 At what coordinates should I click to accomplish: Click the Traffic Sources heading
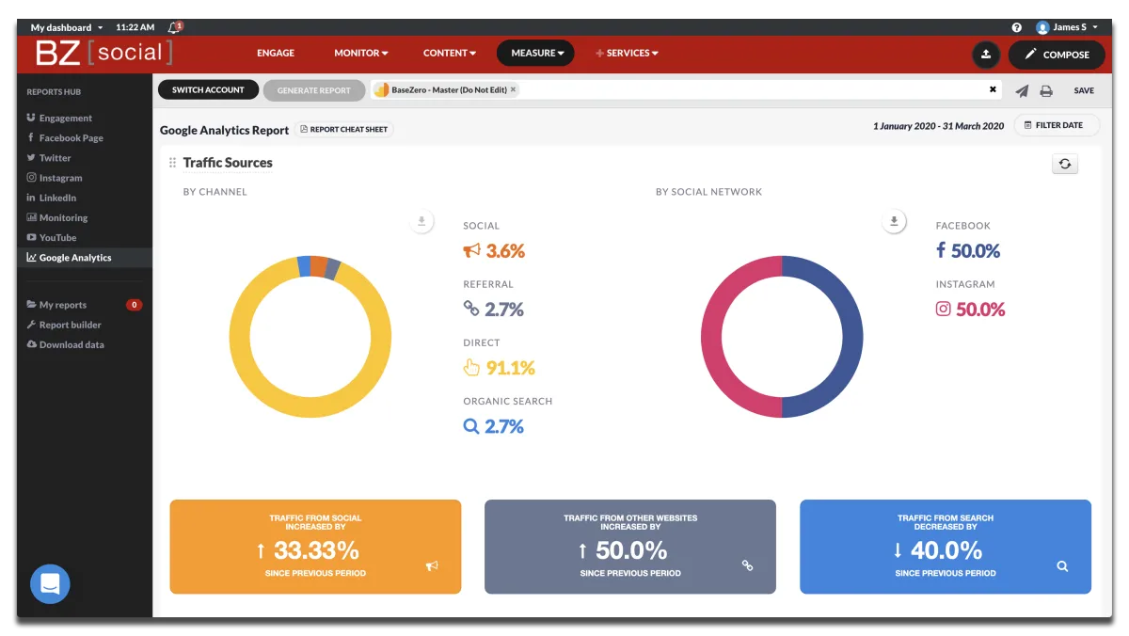(228, 163)
